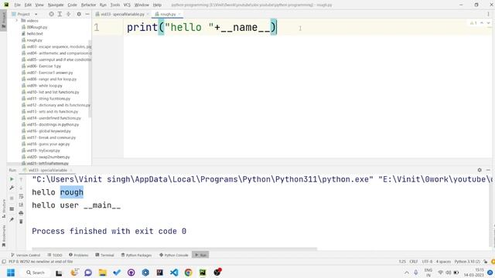Rerun the program with the green play icon
Viewport: 495px width, 278px height.
(x=12, y=179)
